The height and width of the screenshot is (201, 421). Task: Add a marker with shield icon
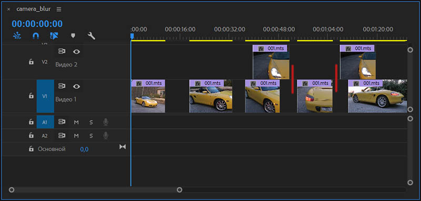73,36
